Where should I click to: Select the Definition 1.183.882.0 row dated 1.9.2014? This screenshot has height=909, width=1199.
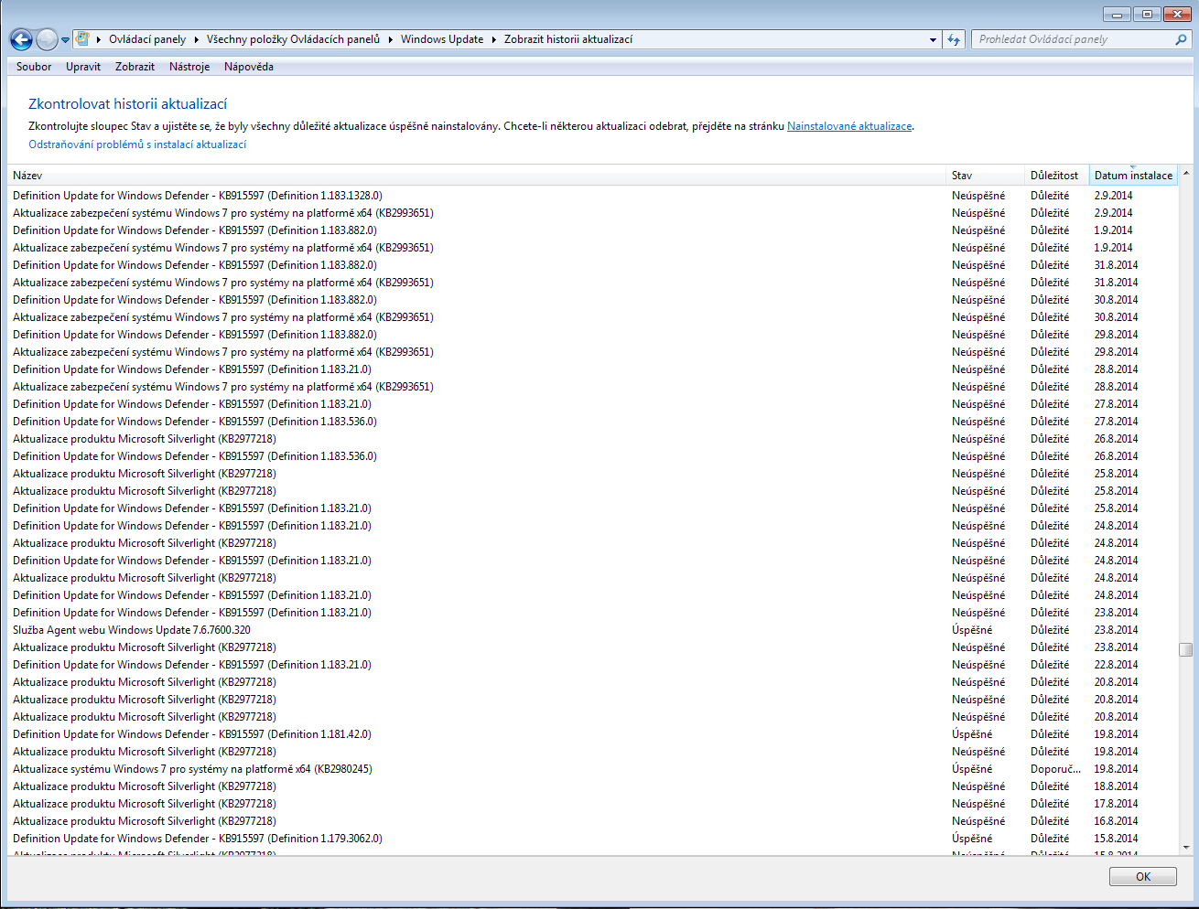tap(593, 230)
